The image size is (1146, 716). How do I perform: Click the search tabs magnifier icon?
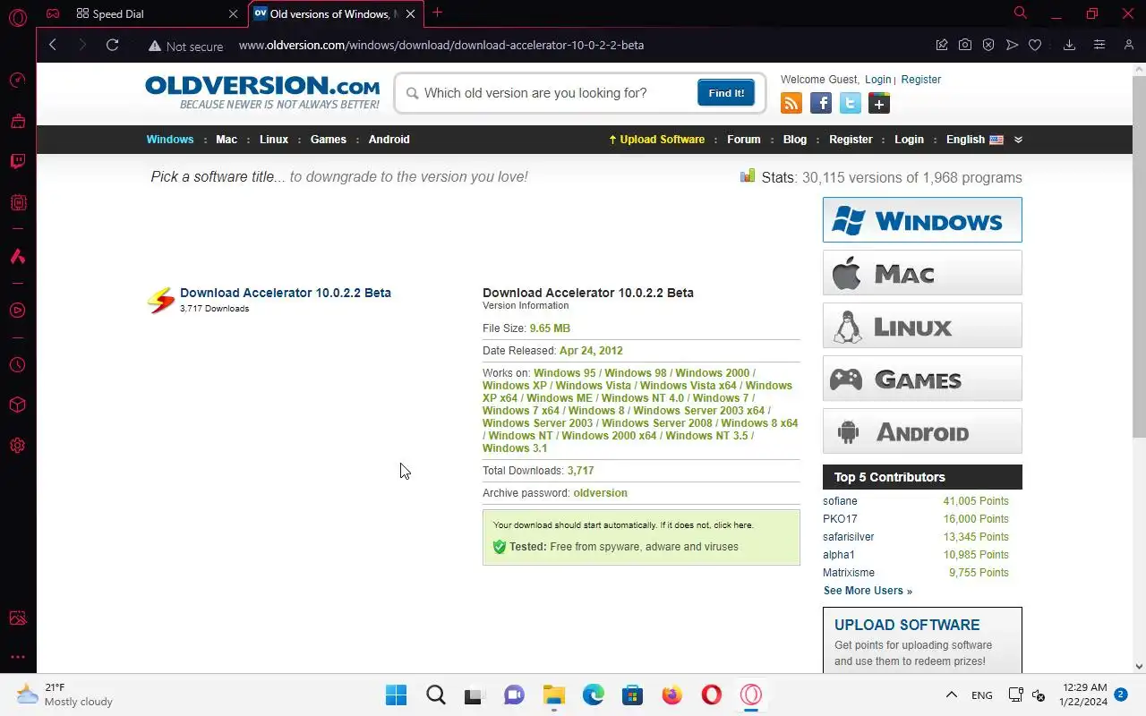[1020, 13]
